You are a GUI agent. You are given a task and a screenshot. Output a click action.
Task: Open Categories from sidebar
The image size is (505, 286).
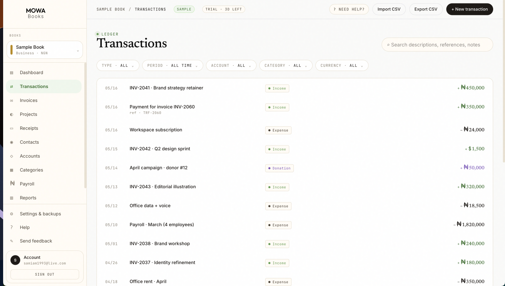(x=44, y=170)
